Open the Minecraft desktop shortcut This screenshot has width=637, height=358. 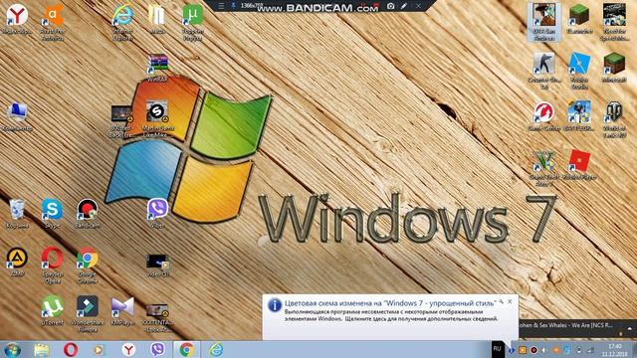pos(614,67)
